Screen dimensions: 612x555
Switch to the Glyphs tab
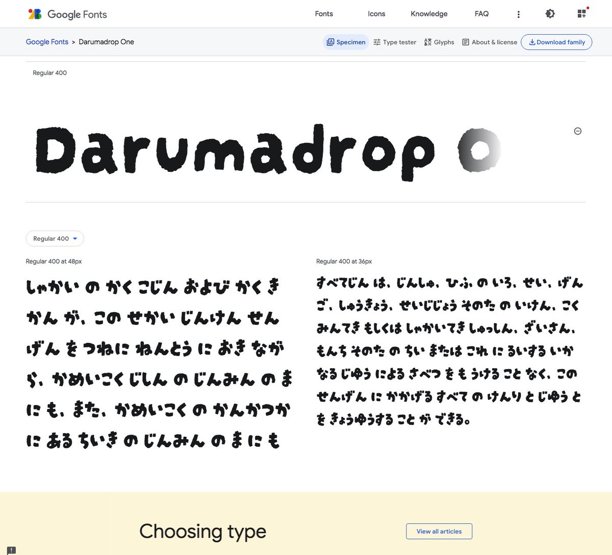coord(439,42)
